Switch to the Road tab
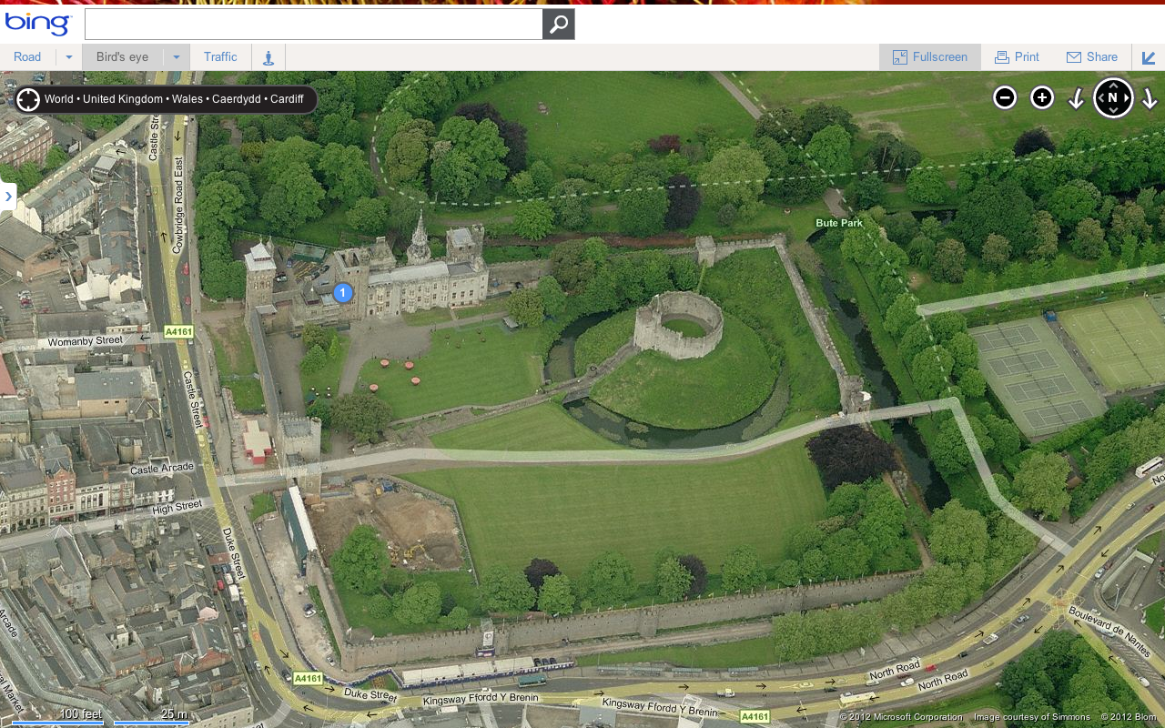 click(27, 56)
